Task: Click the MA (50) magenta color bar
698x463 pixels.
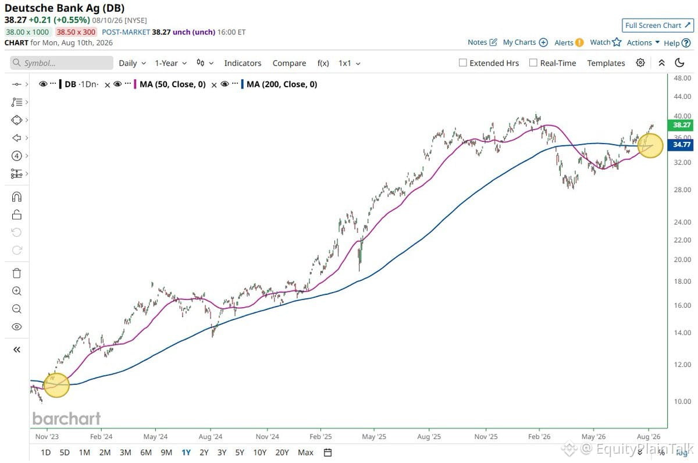Action: [x=135, y=84]
